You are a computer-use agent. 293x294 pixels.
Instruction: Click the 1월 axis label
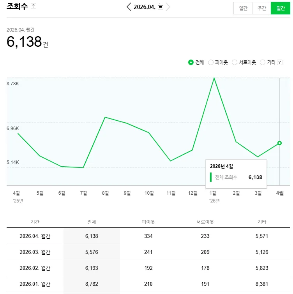[x=213, y=193]
